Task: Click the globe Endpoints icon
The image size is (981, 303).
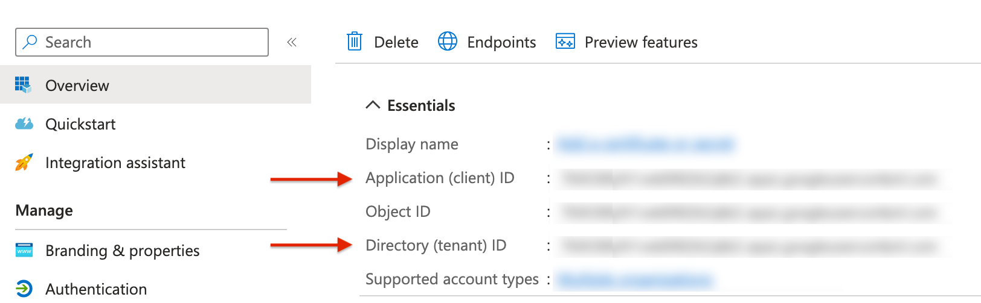Action: 448,42
